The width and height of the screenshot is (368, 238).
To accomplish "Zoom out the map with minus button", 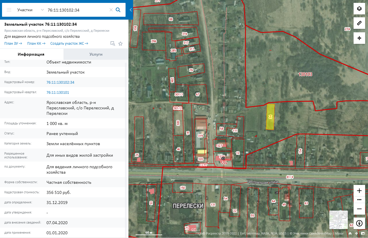I will tap(359, 209).
